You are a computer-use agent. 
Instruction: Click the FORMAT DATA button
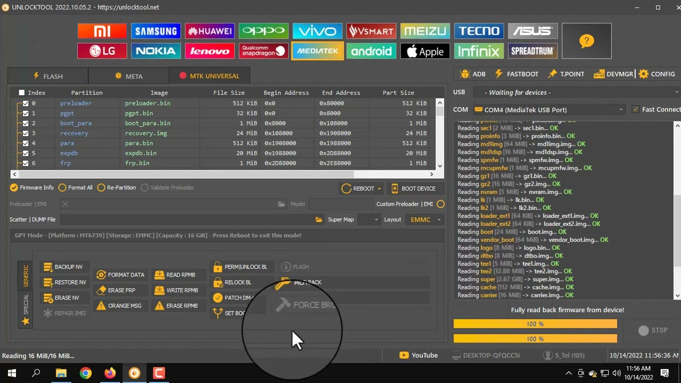(x=120, y=275)
